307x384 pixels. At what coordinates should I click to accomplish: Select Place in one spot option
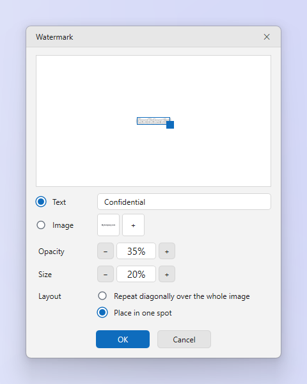102,312
